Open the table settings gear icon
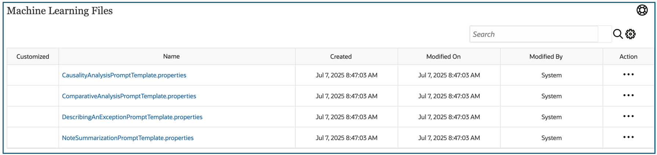657x155 pixels. (x=631, y=34)
